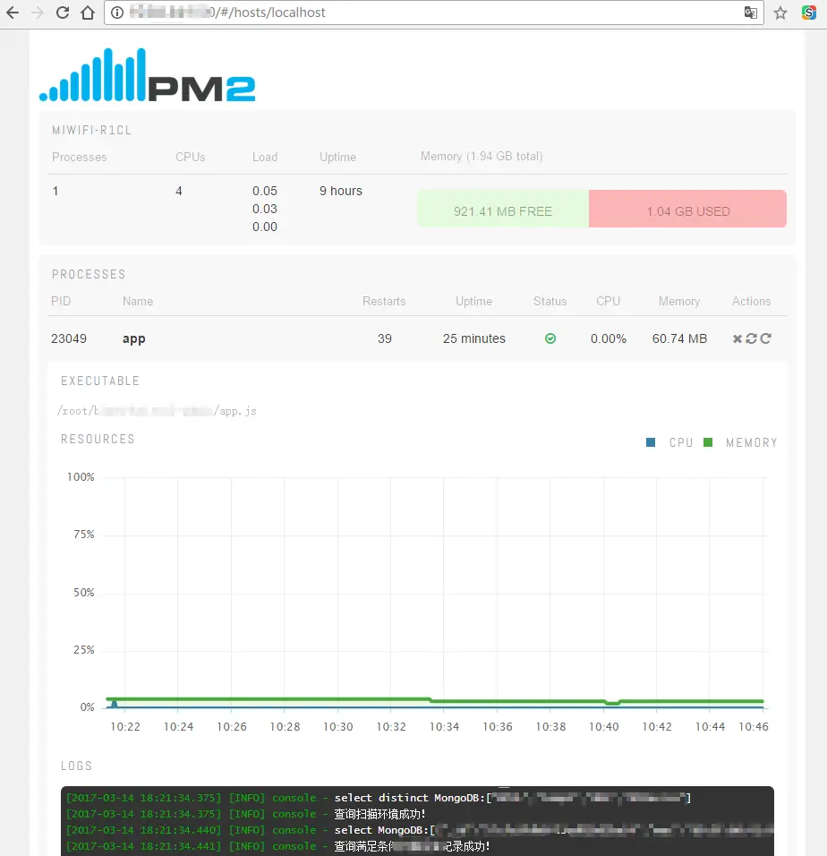Click the load average 0.05
The image size is (827, 856).
265,191
